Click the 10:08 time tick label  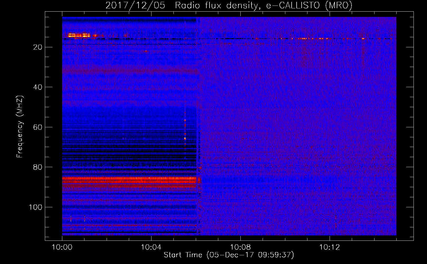click(240, 247)
